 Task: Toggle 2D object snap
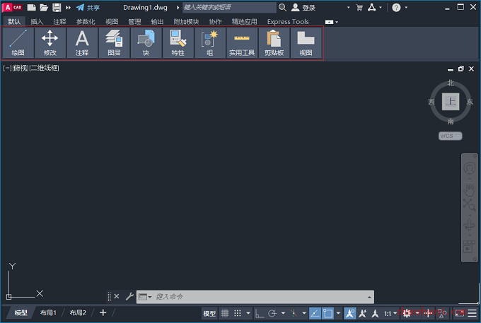tap(328, 313)
